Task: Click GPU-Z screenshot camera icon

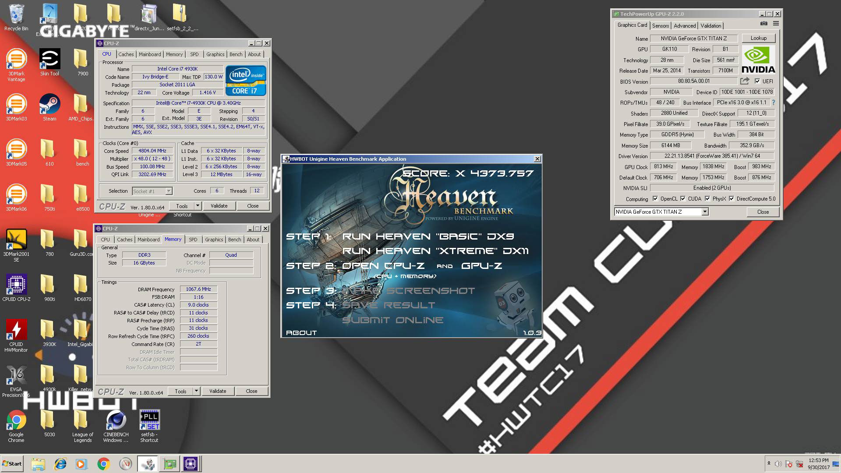Action: coord(764,24)
